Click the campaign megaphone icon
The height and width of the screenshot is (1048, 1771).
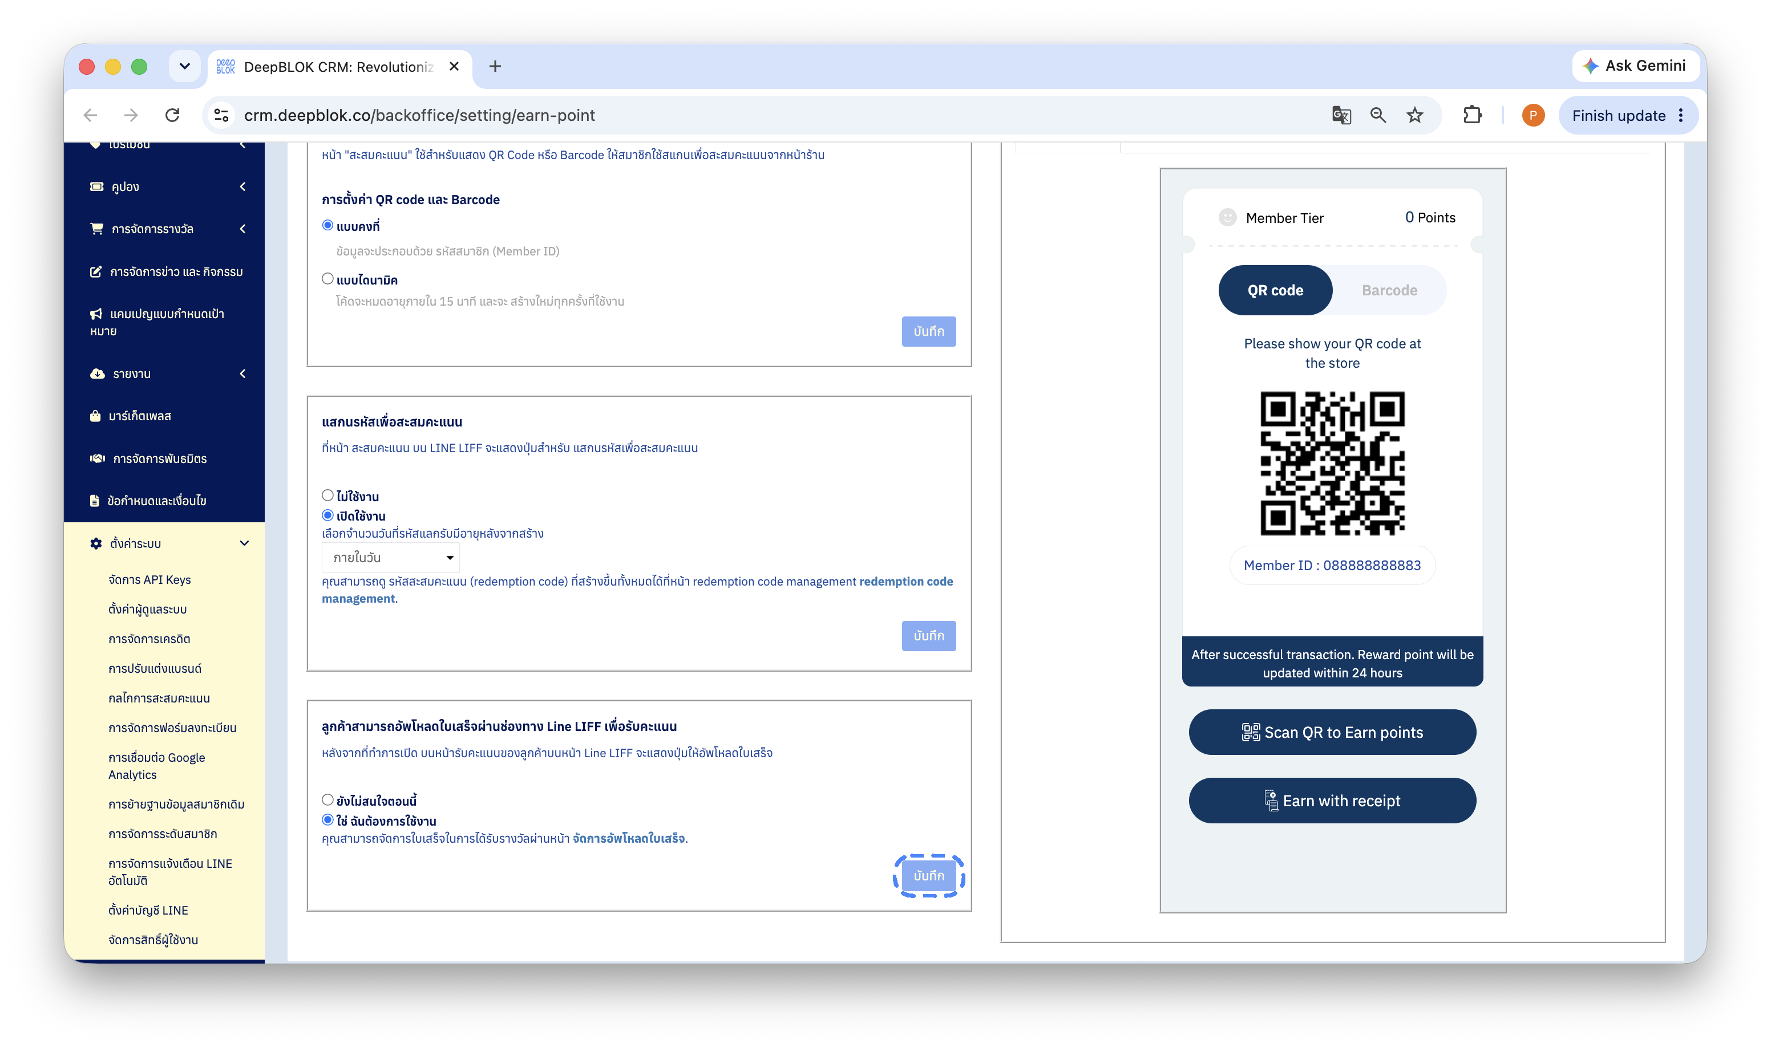tap(96, 314)
